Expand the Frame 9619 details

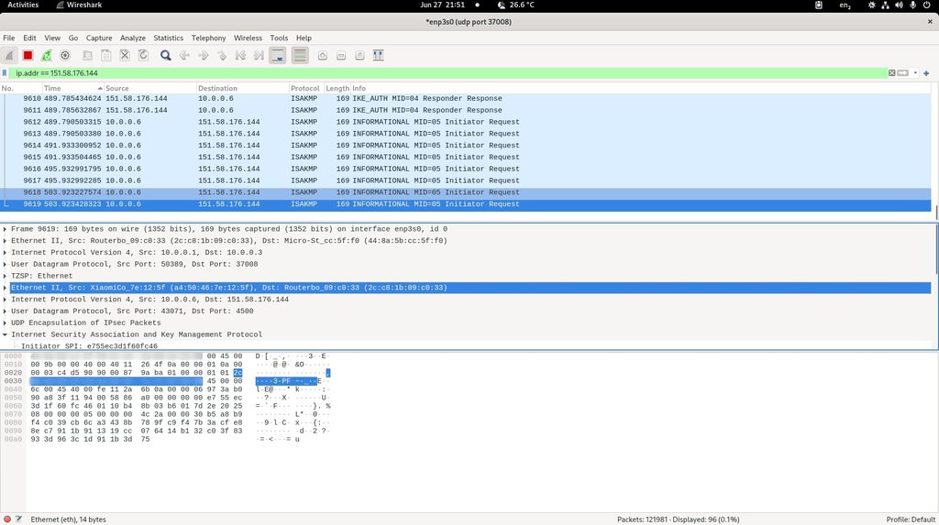coord(6,229)
